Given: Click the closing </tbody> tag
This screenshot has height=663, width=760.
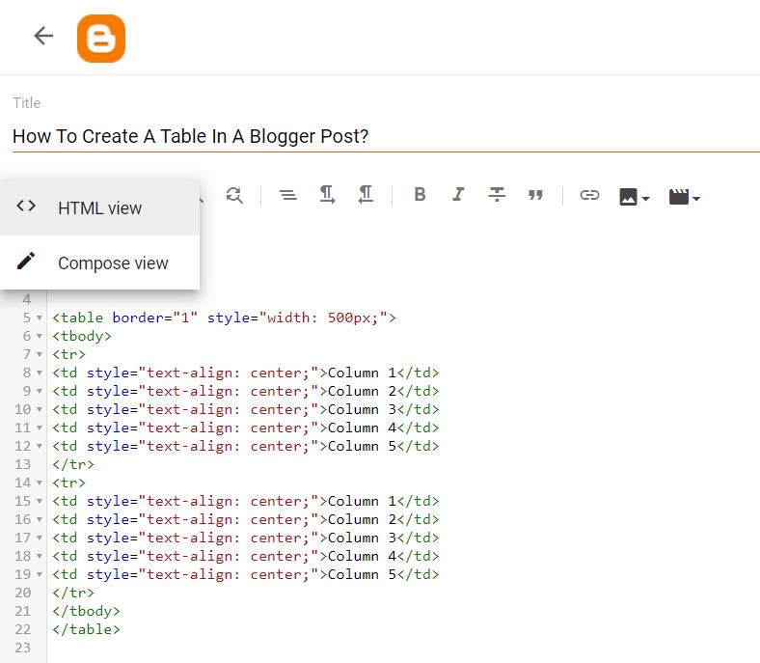Looking at the screenshot, I should [x=86, y=611].
